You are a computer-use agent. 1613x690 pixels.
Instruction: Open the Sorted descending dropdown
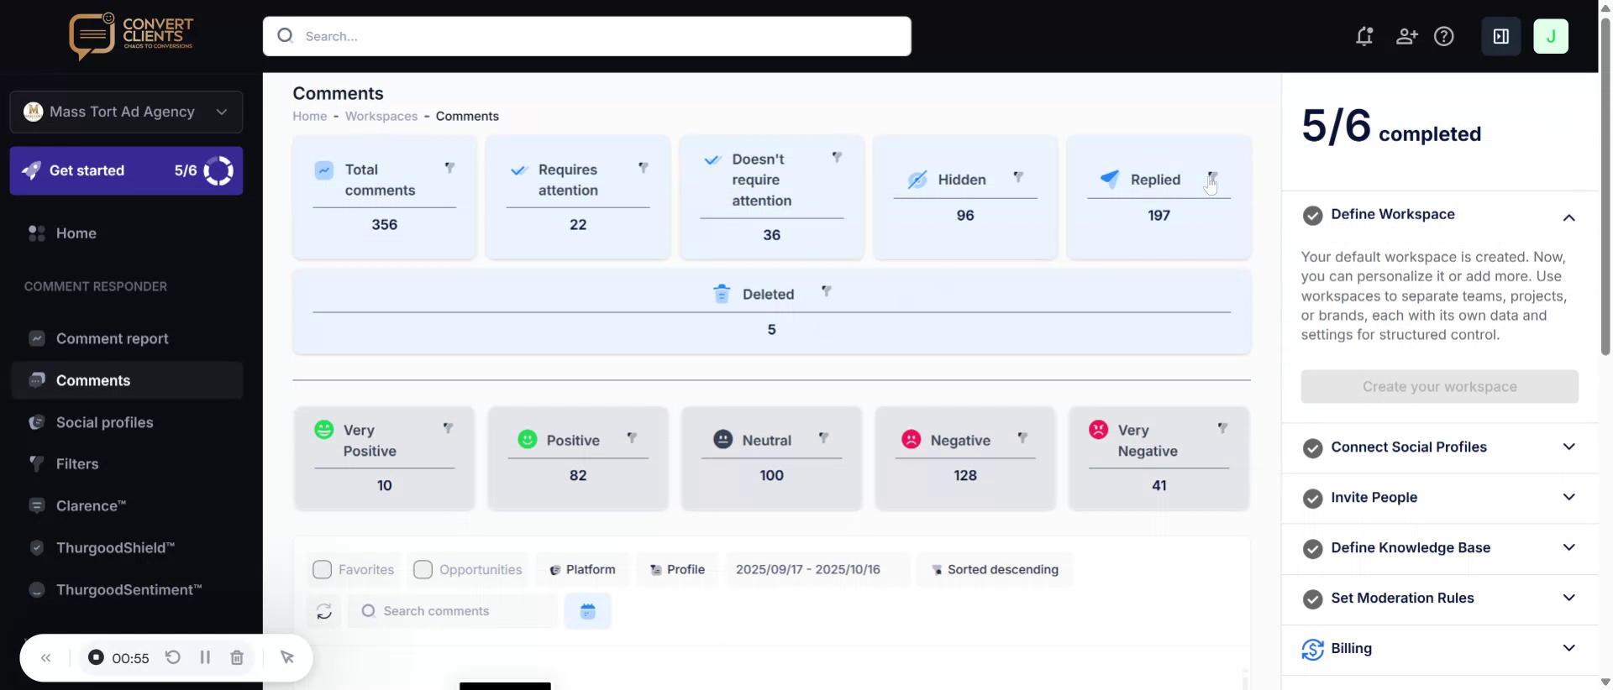[x=995, y=569]
